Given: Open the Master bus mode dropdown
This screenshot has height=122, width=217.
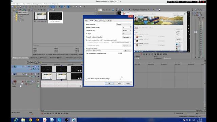Looking at the screenshot, I should (123, 24).
